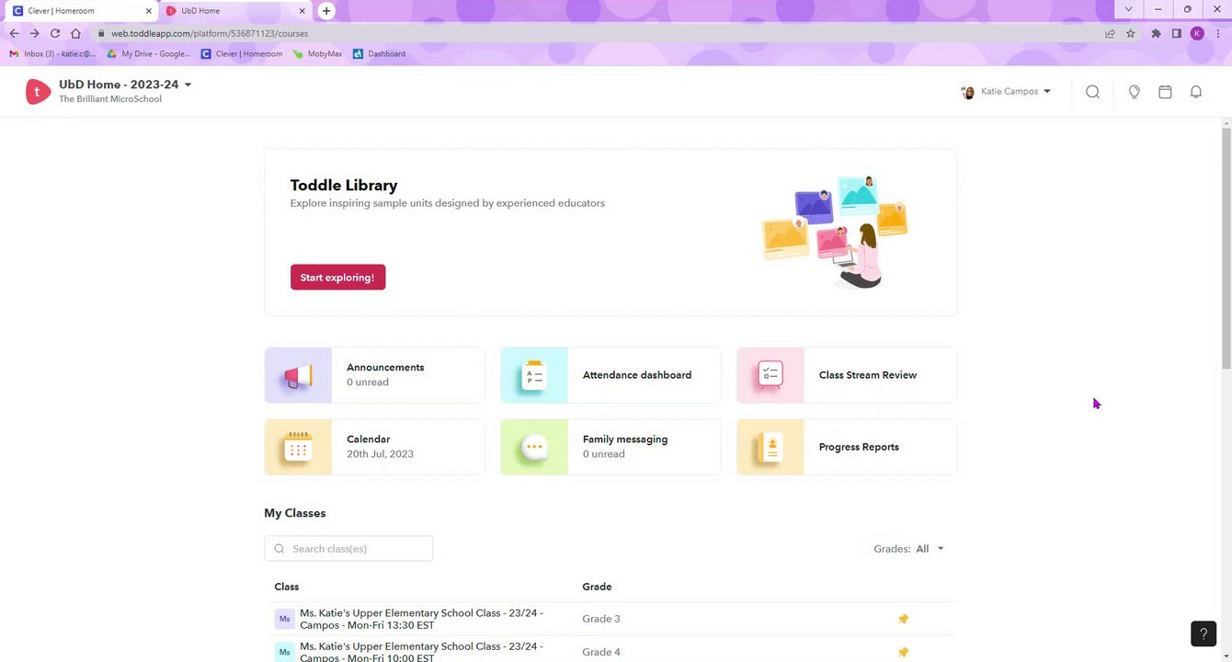Image resolution: width=1232 pixels, height=662 pixels.
Task: Close the Clever | Homeroom tab
Action: 149,11
